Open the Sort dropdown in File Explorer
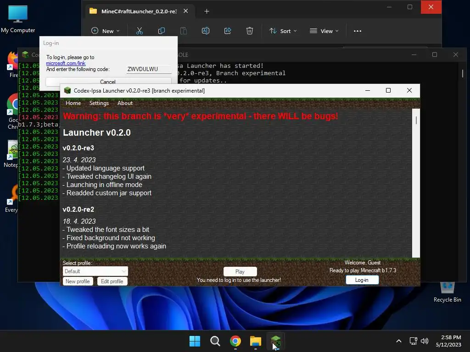Viewport: 470px width, 352px height. (283, 31)
